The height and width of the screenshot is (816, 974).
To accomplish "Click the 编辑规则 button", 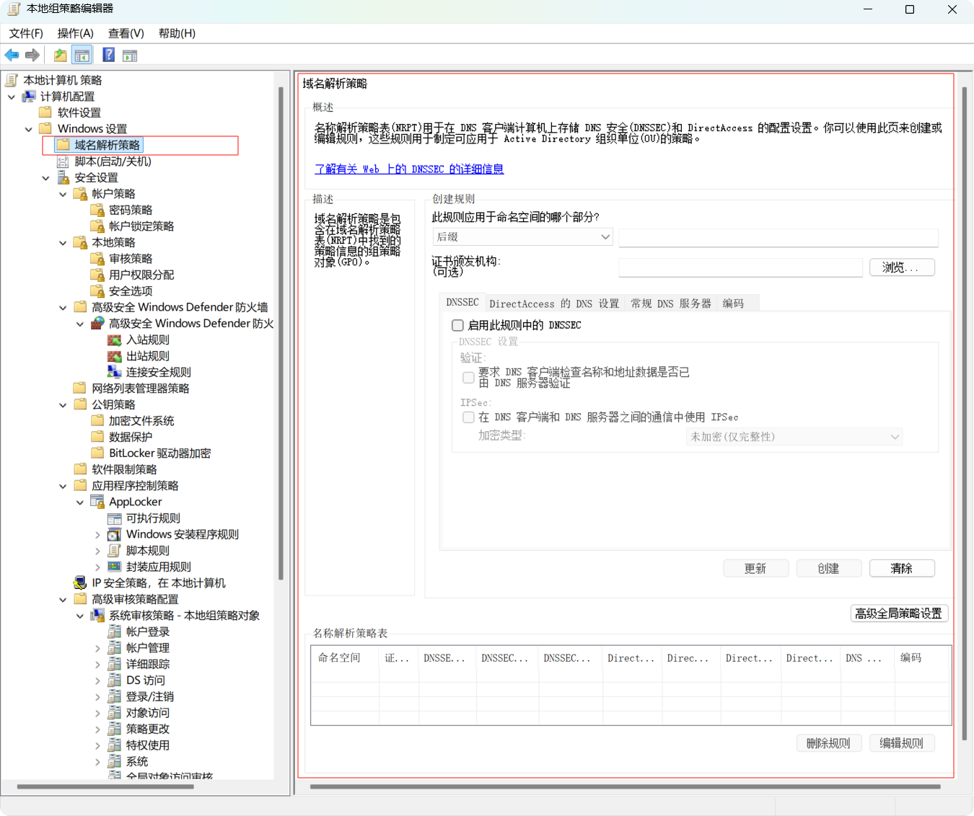I will click(902, 743).
